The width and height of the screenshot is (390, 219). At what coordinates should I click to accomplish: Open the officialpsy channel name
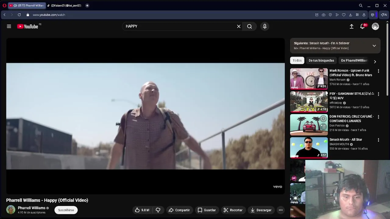click(x=335, y=103)
